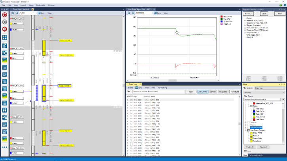The height and width of the screenshot is (161, 287).
Task: Open the Views menu
Action: coord(31,5)
